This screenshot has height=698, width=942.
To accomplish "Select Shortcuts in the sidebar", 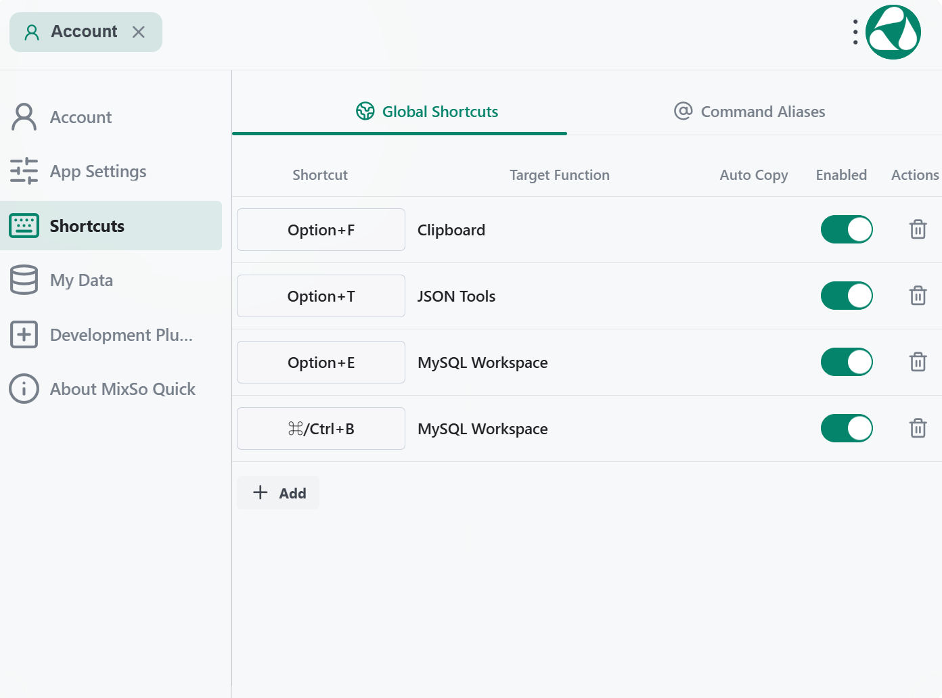I will [x=111, y=226].
